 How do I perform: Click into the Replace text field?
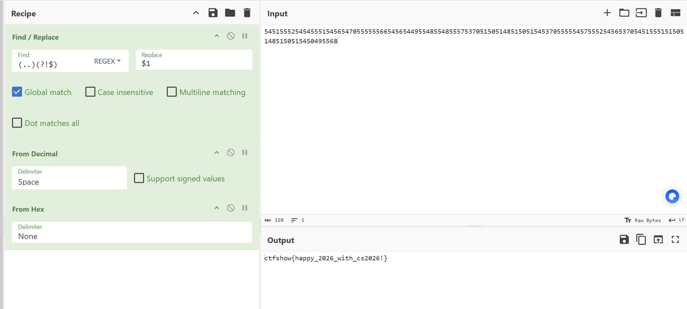[194, 63]
